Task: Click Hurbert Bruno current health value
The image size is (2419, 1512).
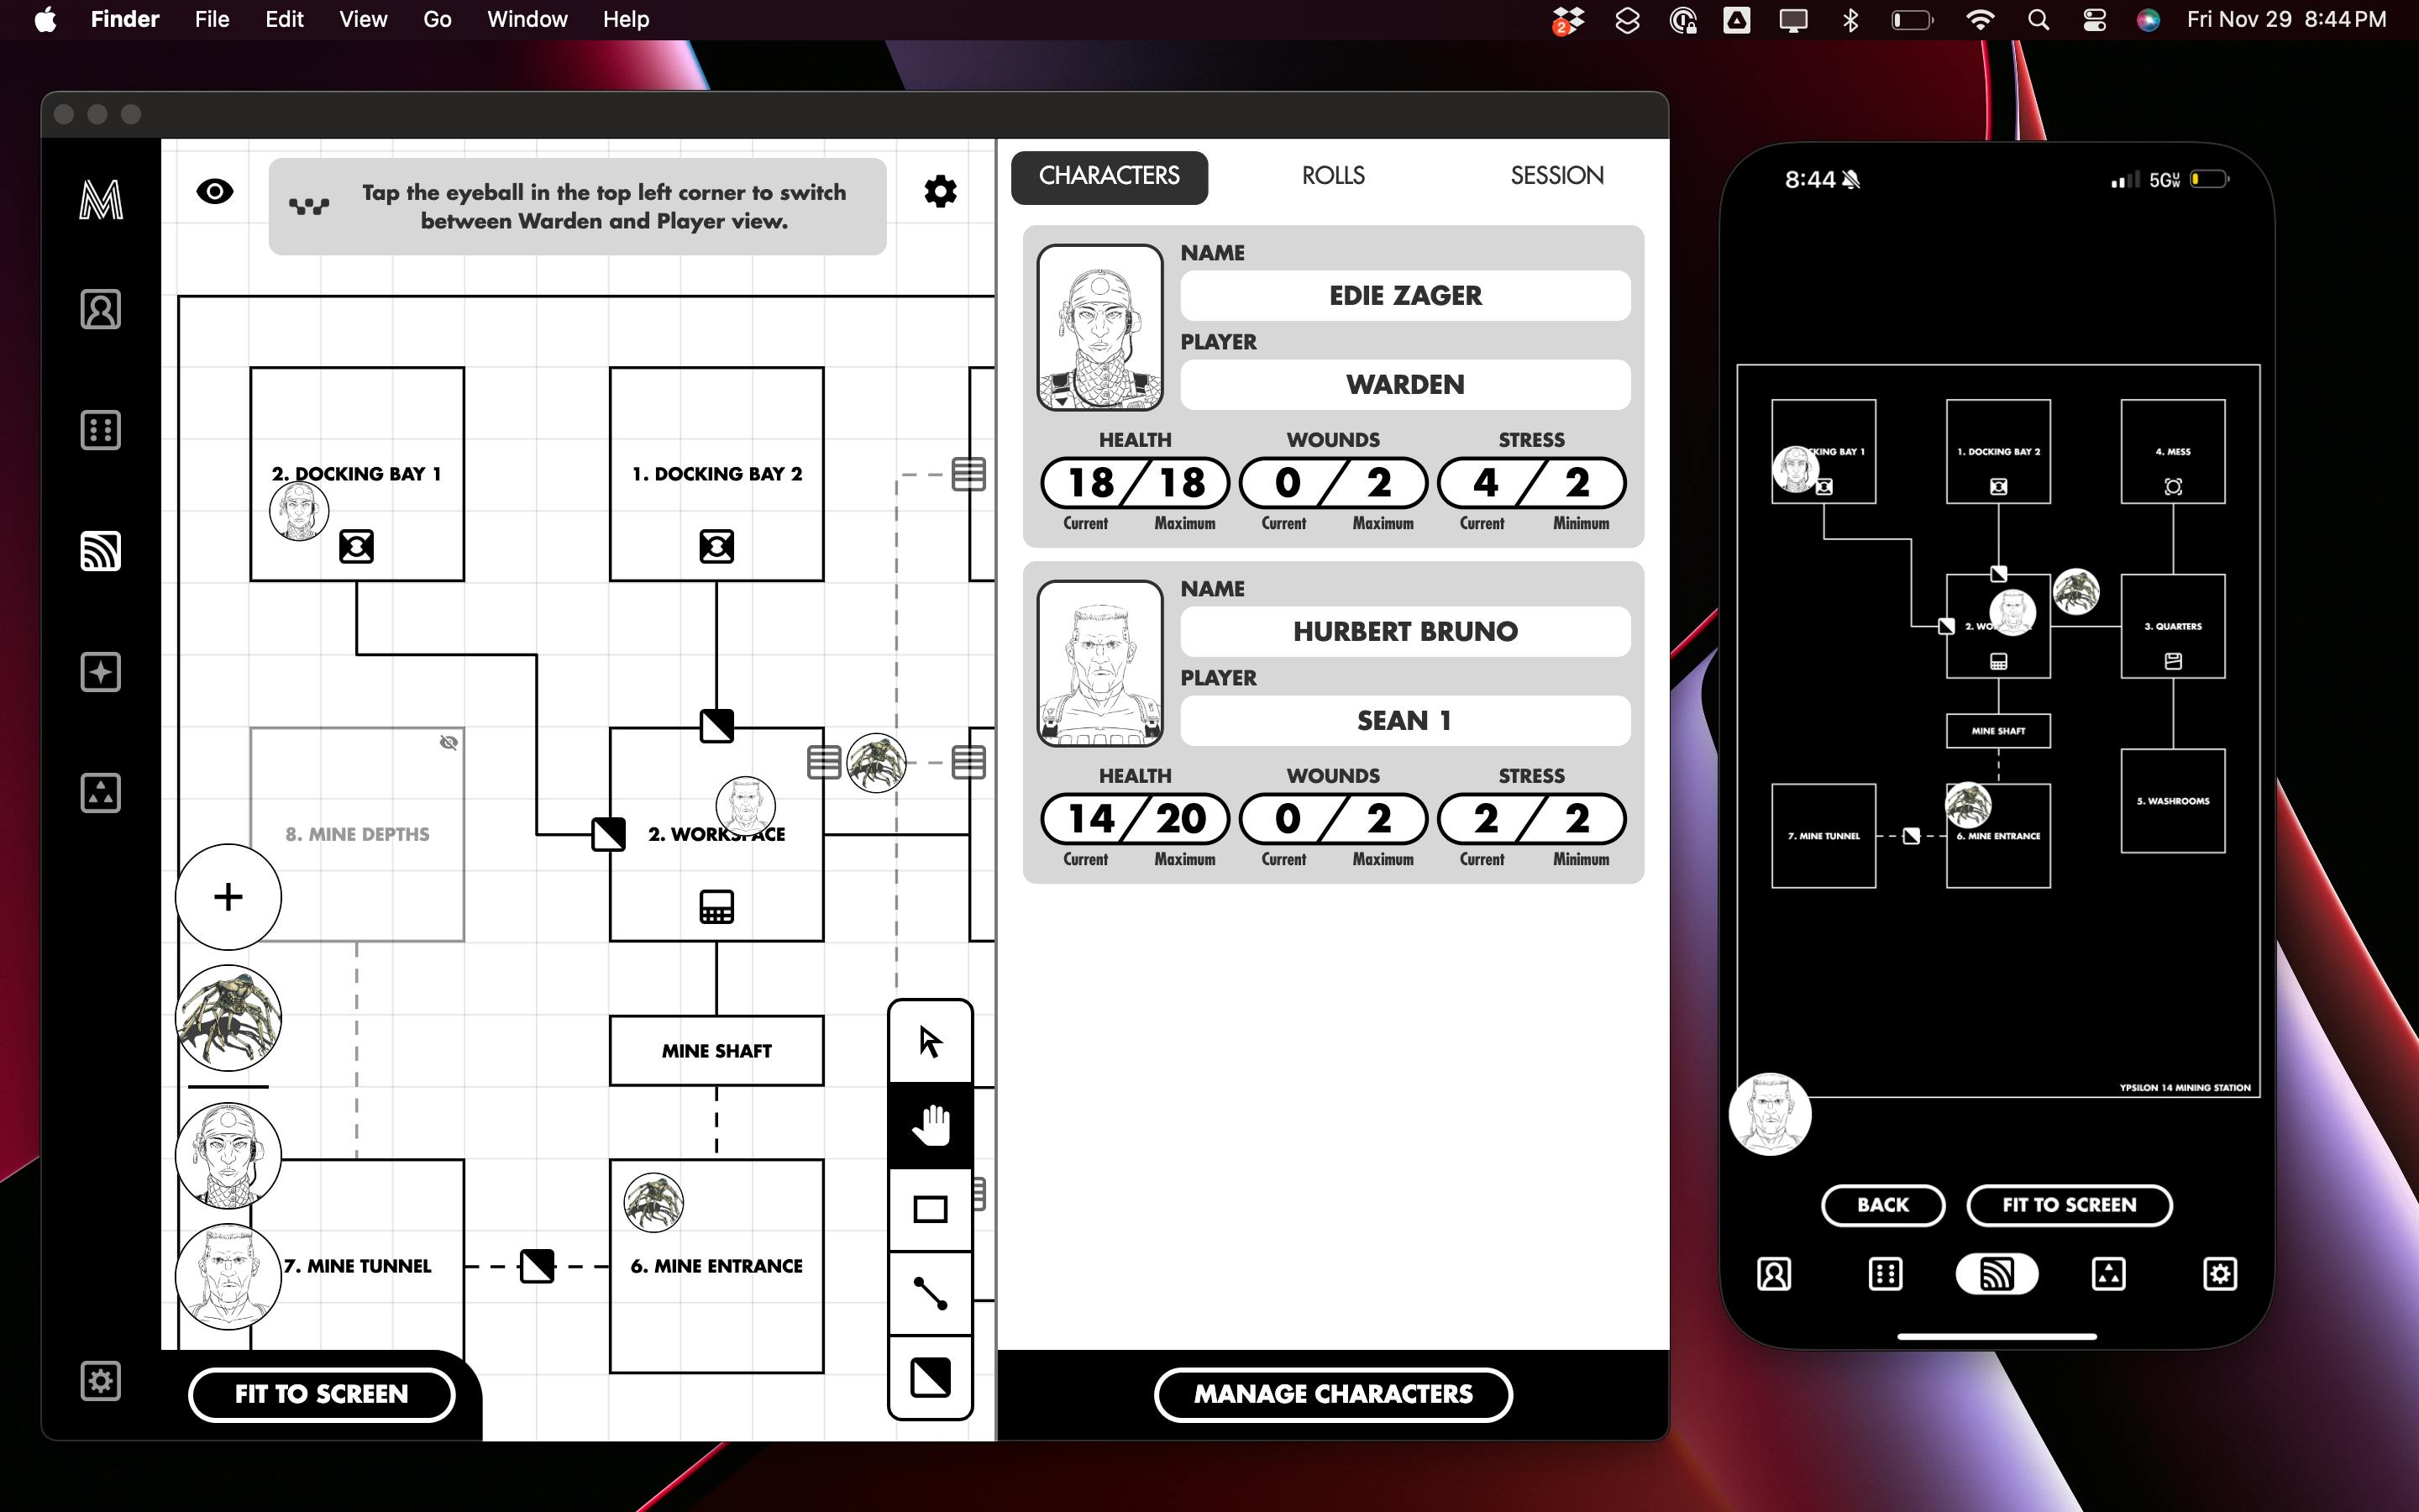Action: tap(1090, 819)
